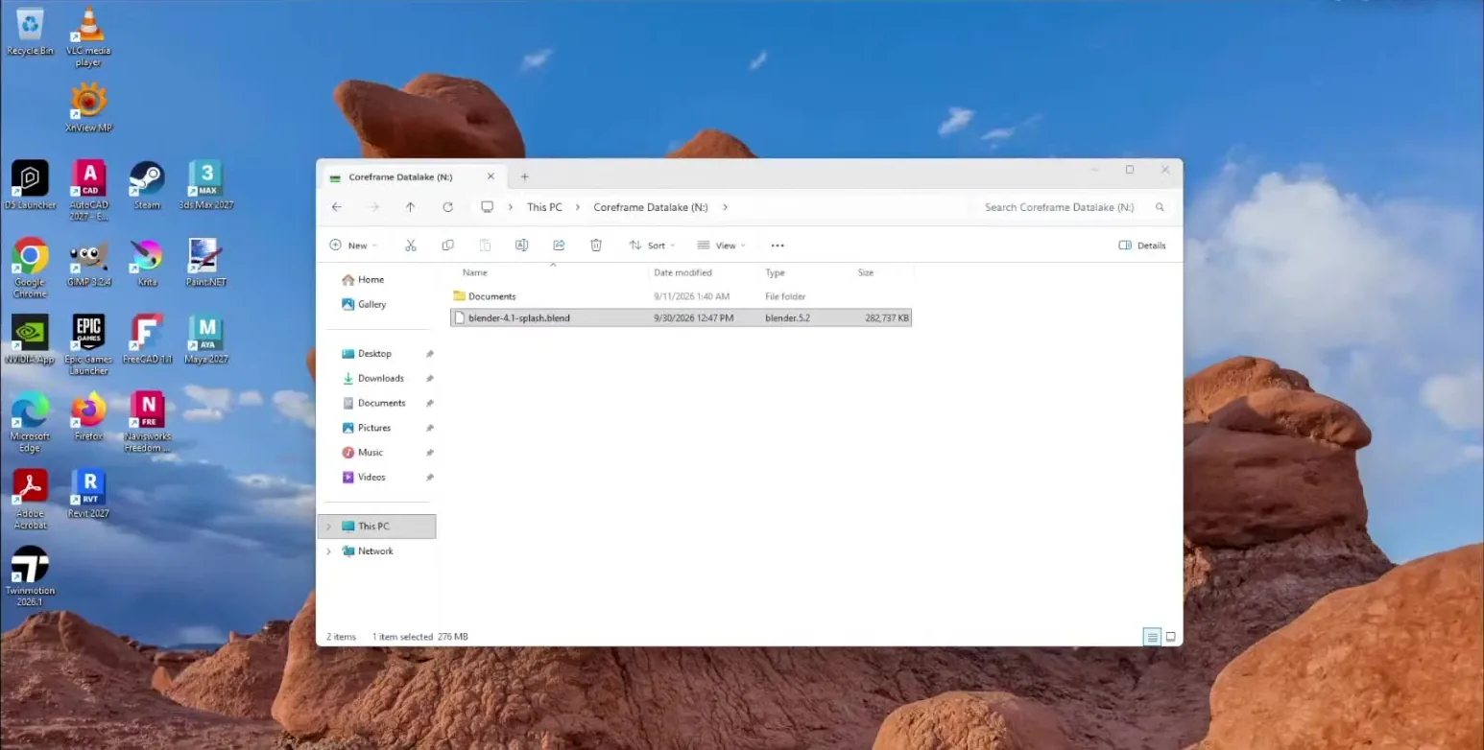Toggle the Details pane button
The width and height of the screenshot is (1484, 750).
(x=1142, y=246)
